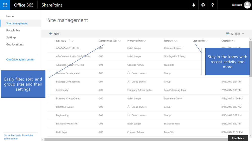Select the EnterpriseWikiForHR site
The height and width of the screenshot is (141, 252).
pyautogui.click(x=67, y=124)
